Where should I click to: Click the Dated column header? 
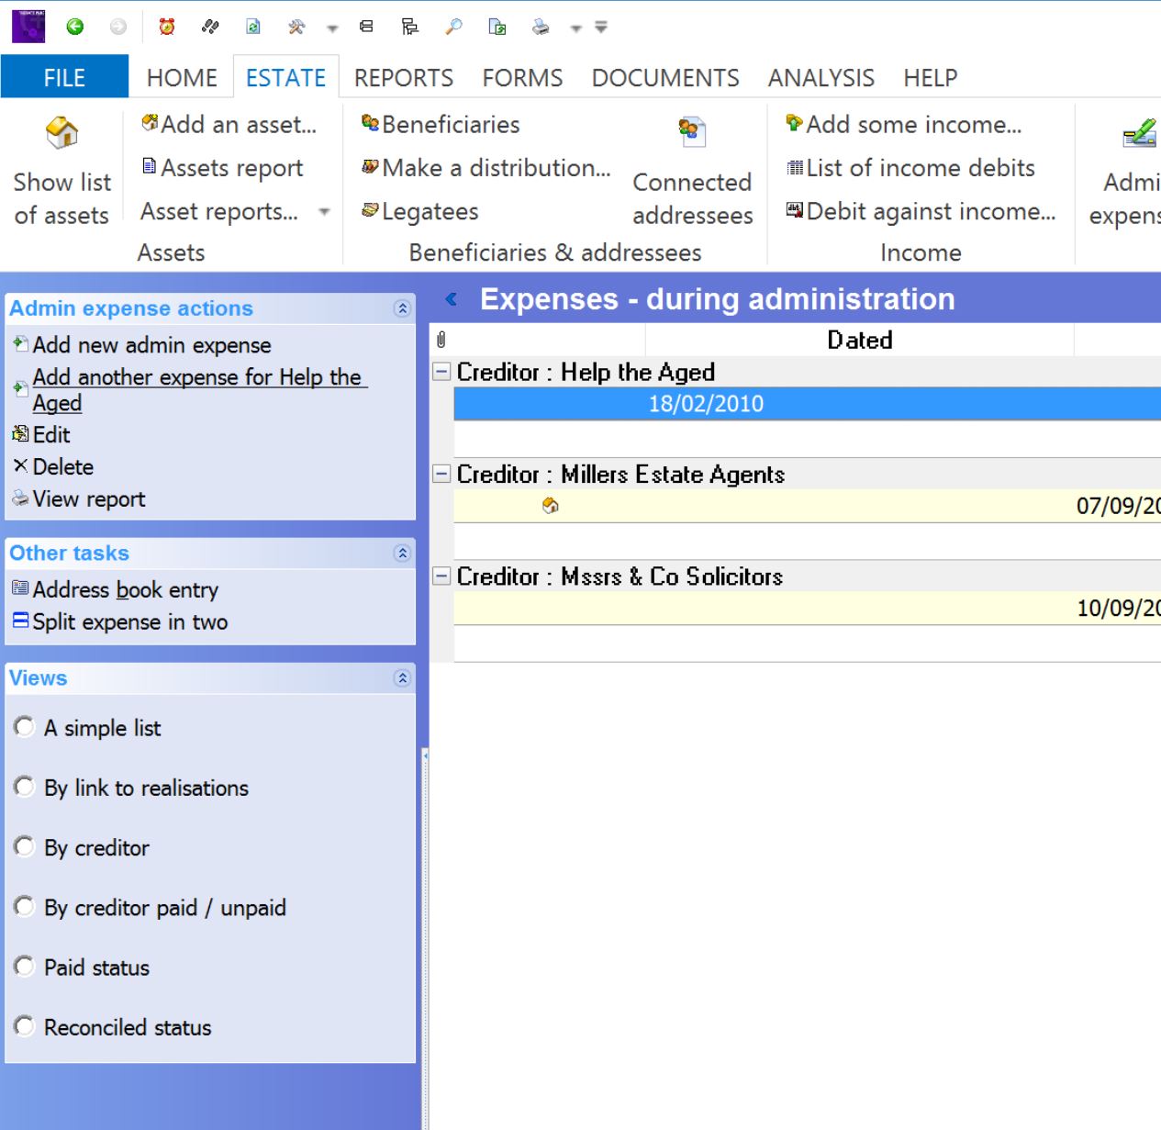tap(859, 340)
